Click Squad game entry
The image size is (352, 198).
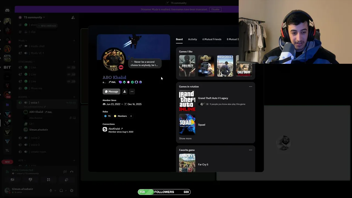[216, 125]
